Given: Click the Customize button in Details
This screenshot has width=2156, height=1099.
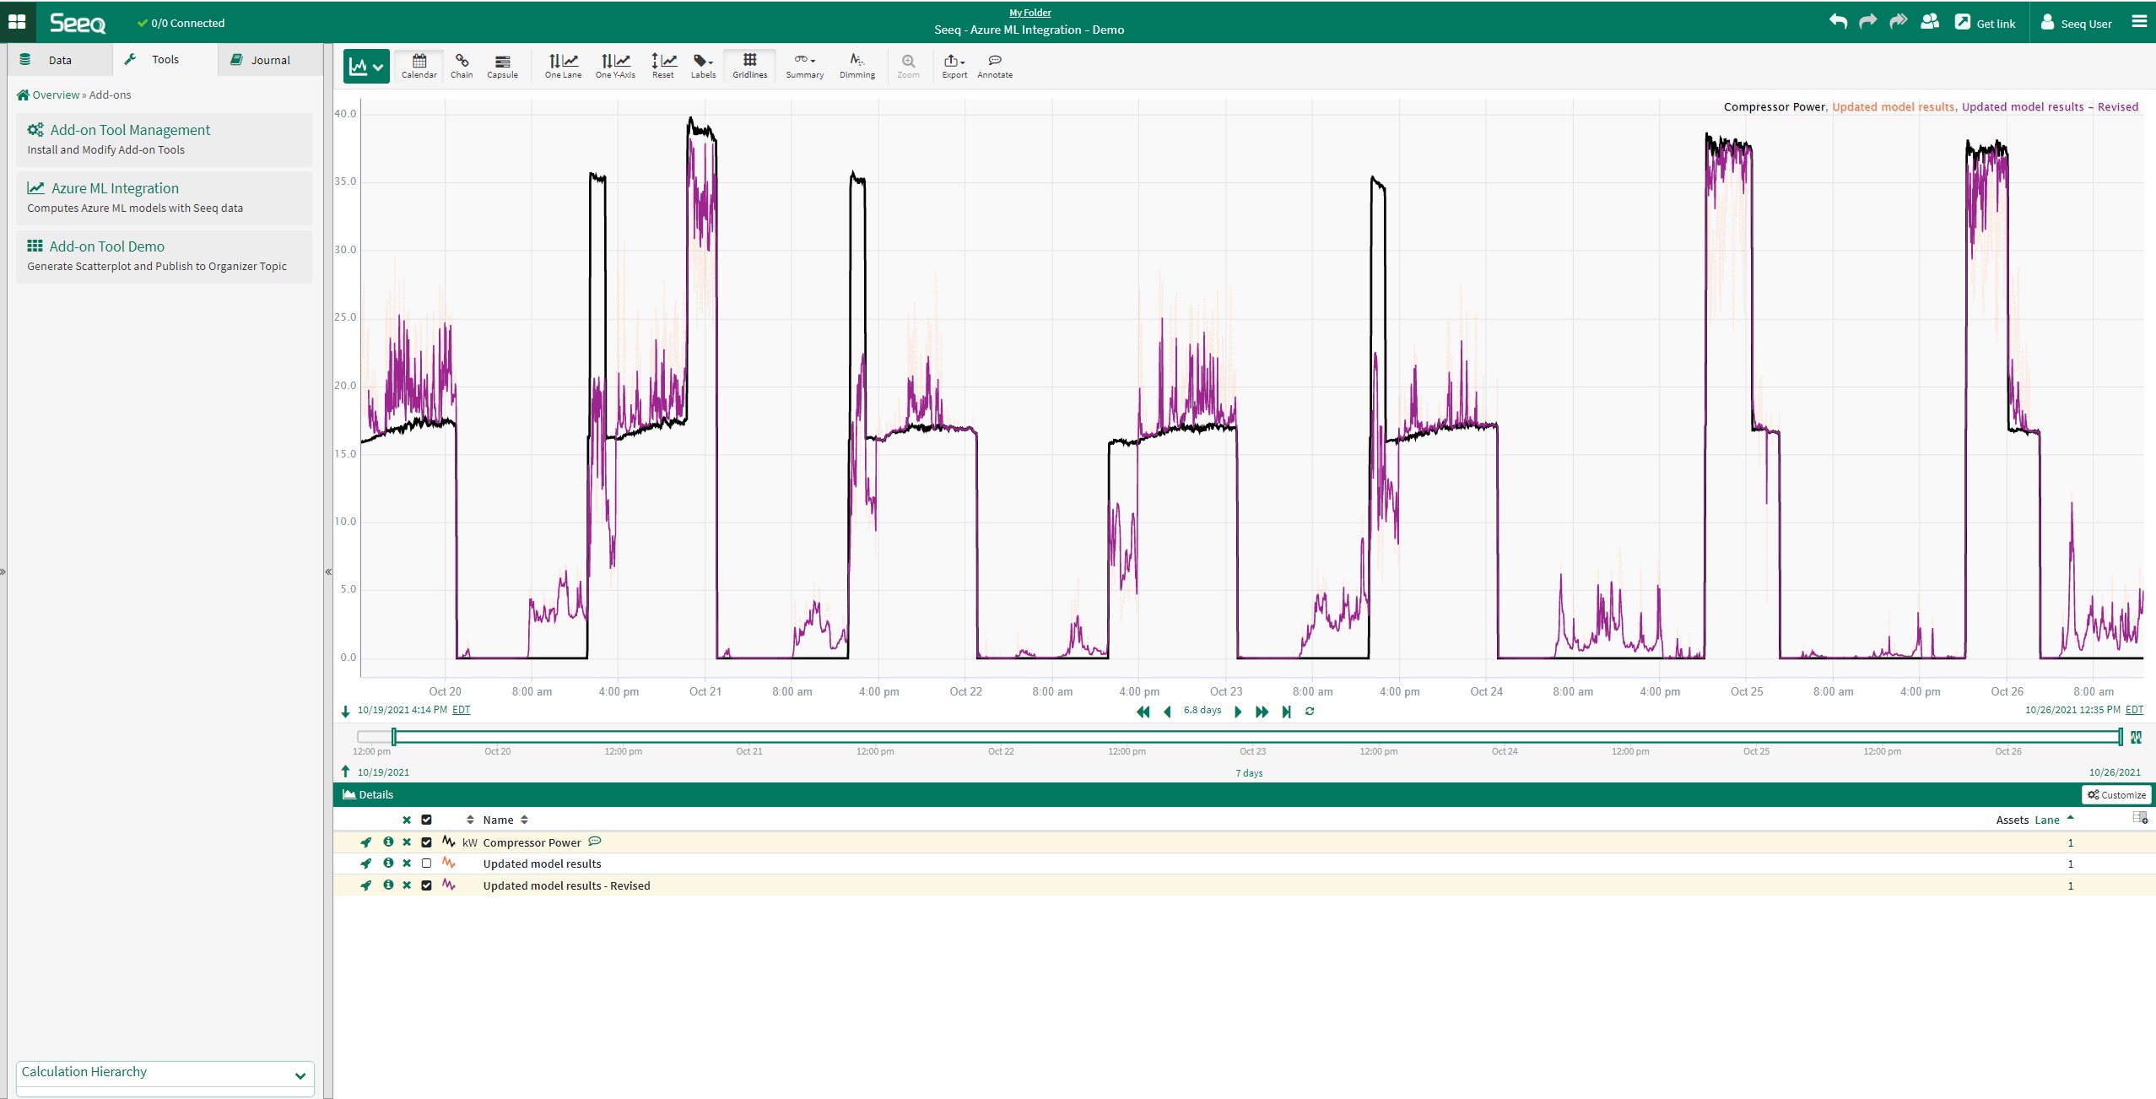Looking at the screenshot, I should pos(2116,795).
